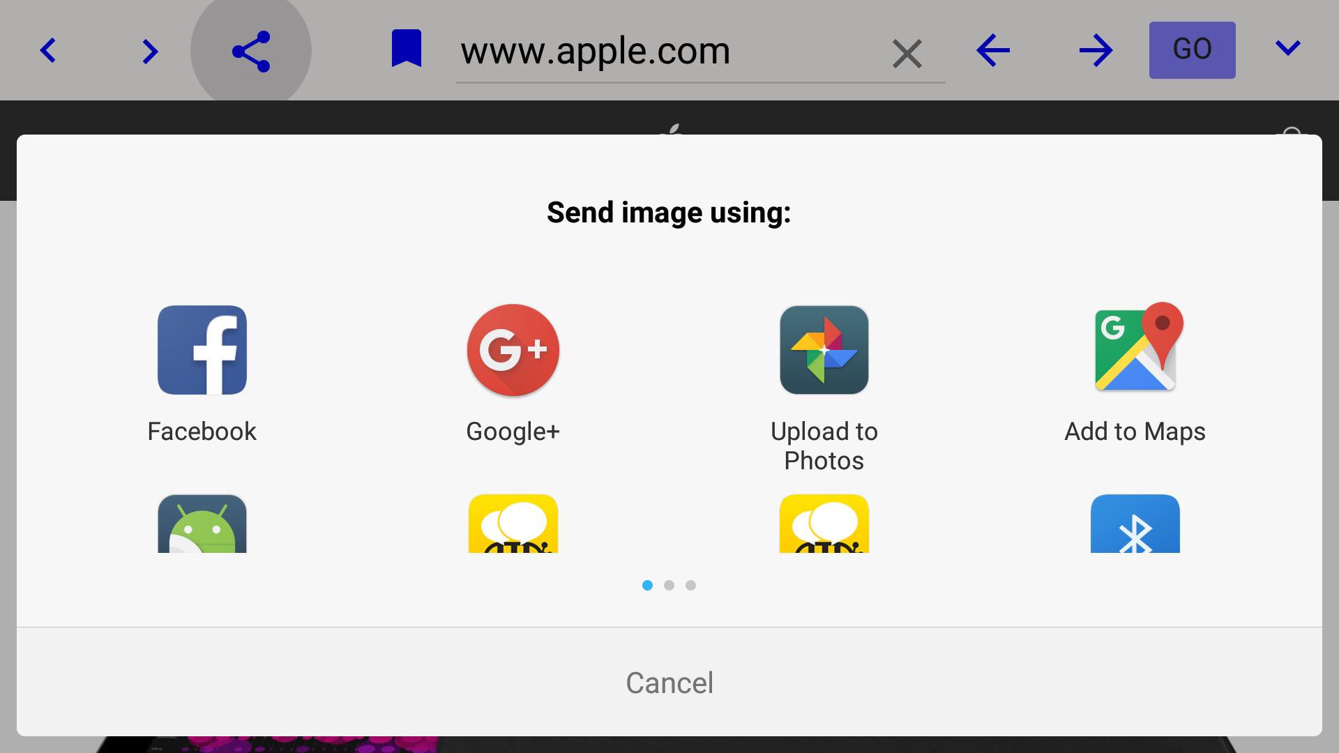This screenshot has height=753, width=1339.
Task: Share via Bluetooth
Action: coord(1135,523)
